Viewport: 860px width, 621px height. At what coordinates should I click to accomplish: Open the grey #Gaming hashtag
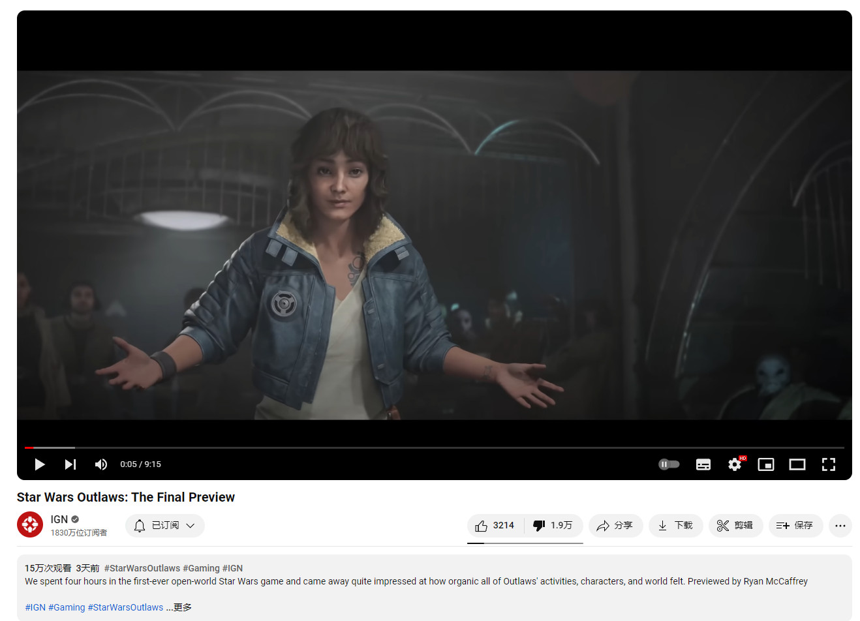(x=201, y=568)
